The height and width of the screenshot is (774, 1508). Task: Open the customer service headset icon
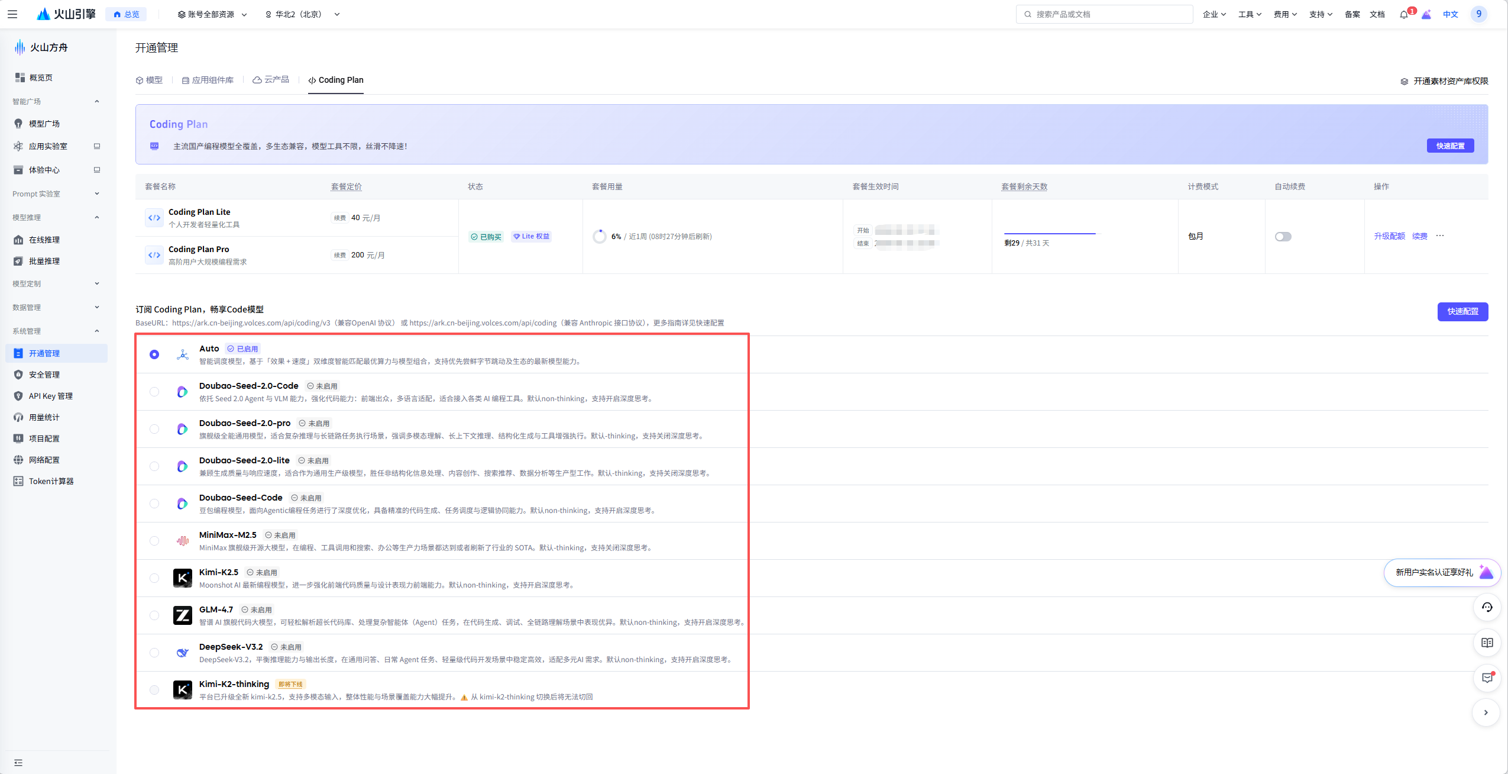tap(1487, 608)
